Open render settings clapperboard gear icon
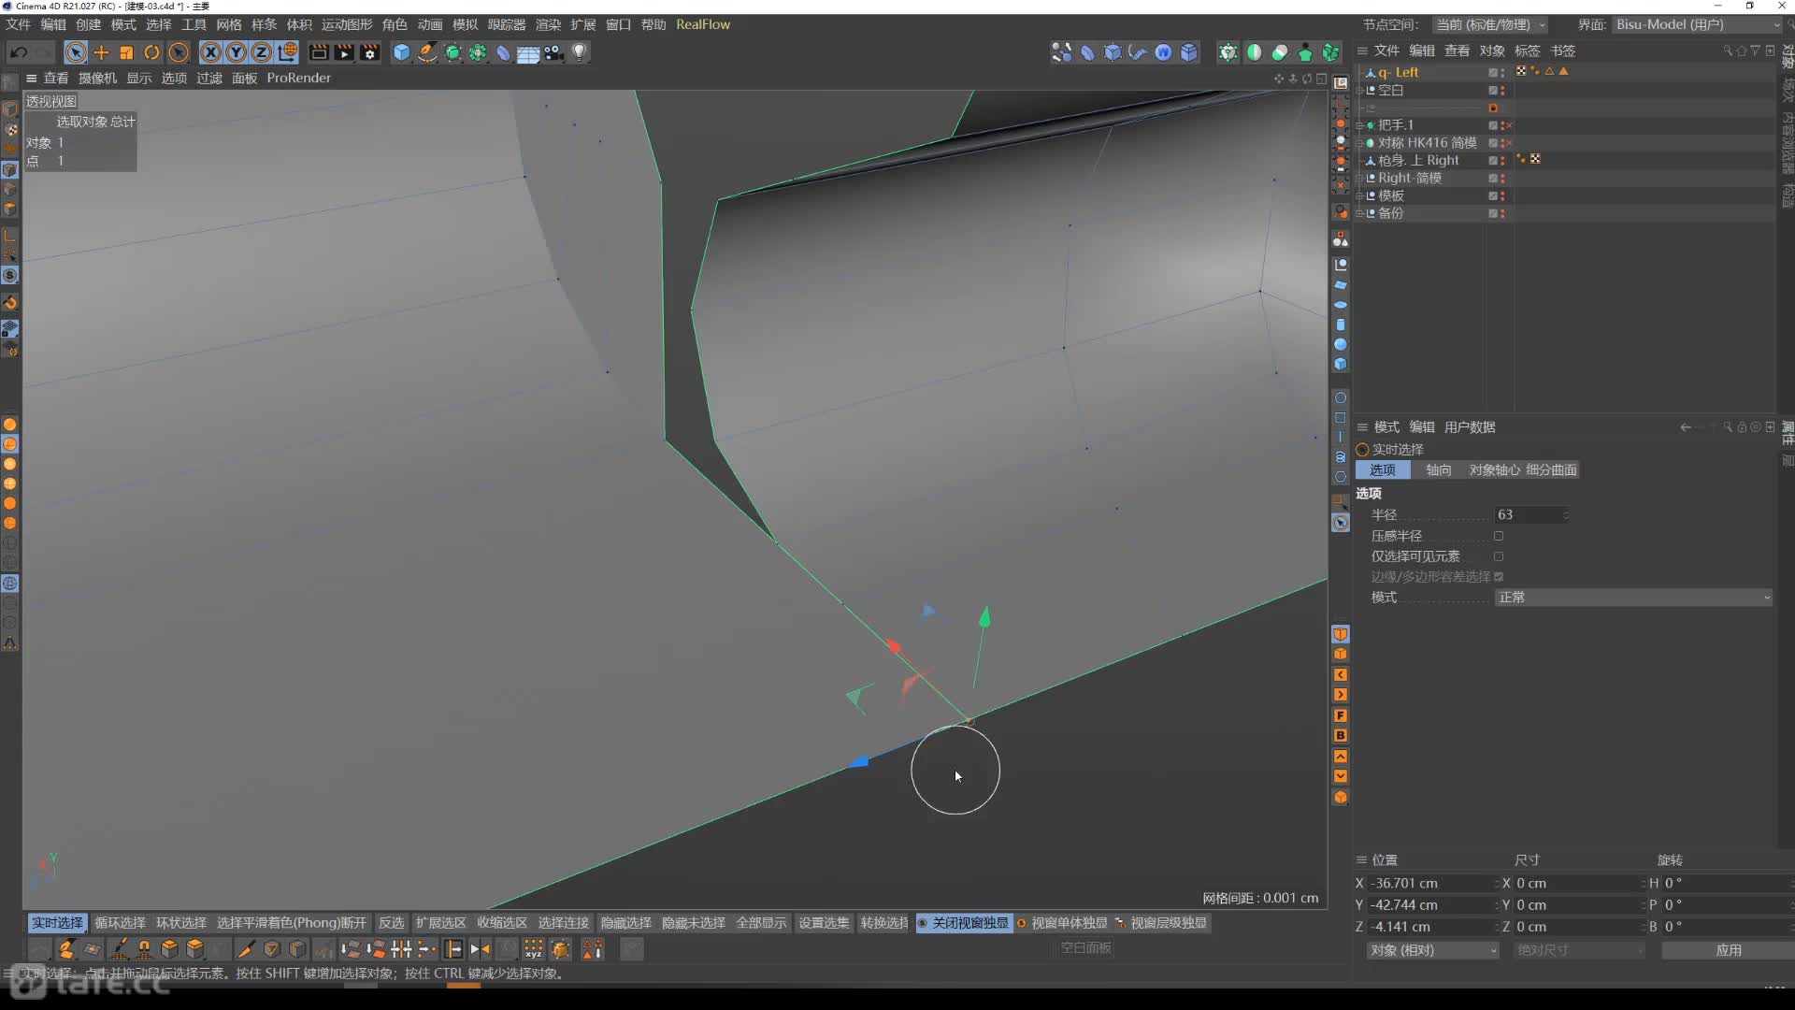Image resolution: width=1795 pixels, height=1010 pixels. [369, 52]
